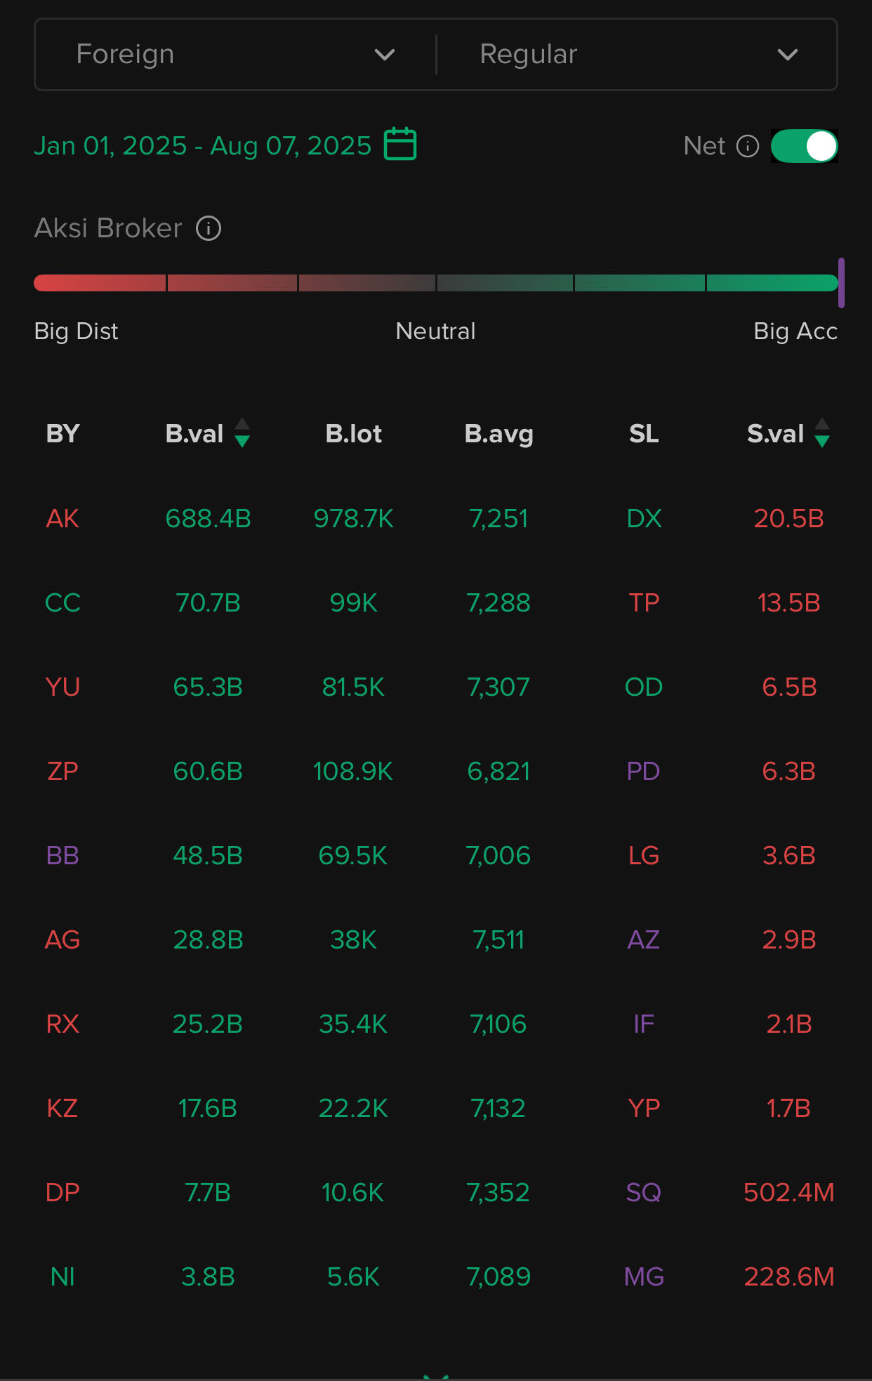Open the Regular market dropdown
The width and height of the screenshot is (872, 1381).
pyautogui.click(x=638, y=54)
